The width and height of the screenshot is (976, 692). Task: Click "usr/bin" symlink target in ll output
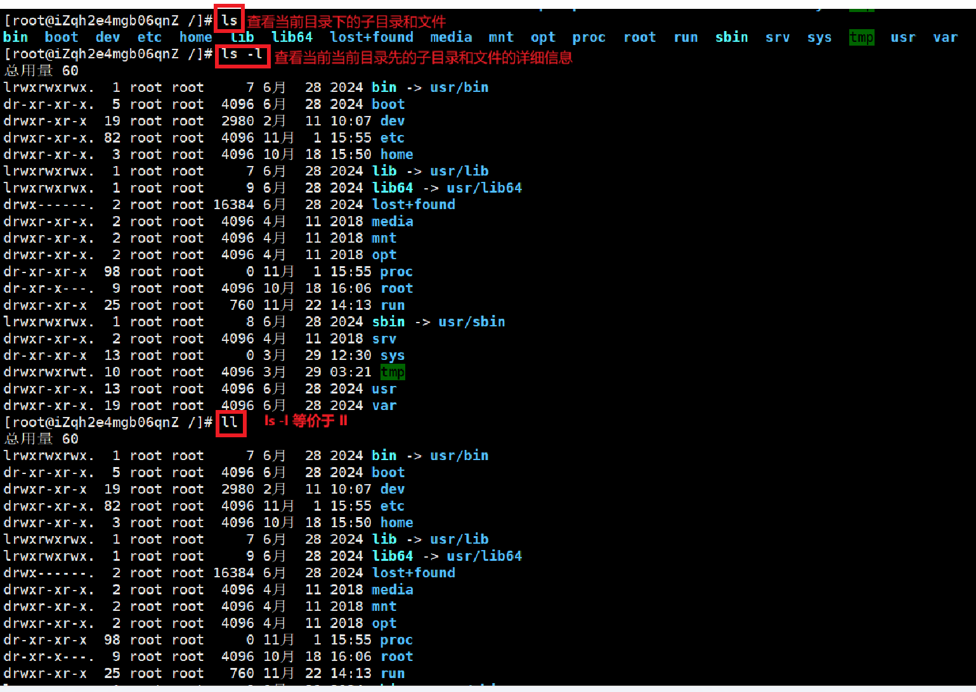(460, 456)
